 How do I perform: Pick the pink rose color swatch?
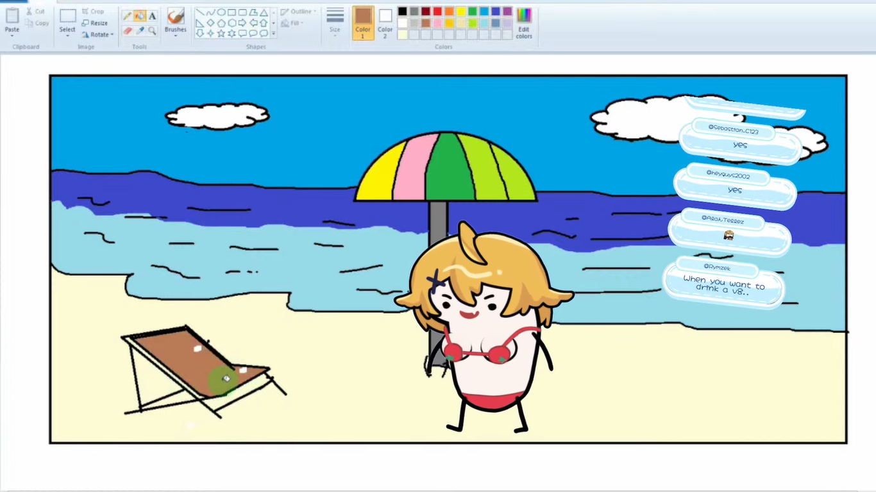tap(437, 23)
